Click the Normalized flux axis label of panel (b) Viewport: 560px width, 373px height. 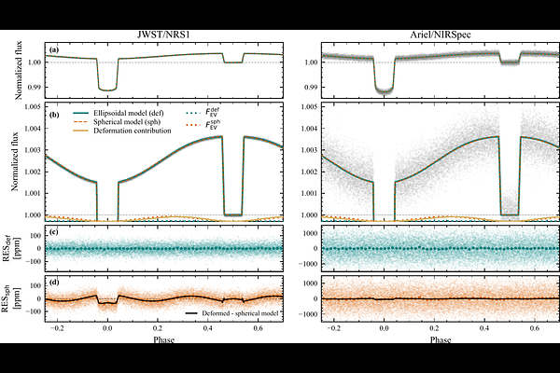[x=15, y=161]
